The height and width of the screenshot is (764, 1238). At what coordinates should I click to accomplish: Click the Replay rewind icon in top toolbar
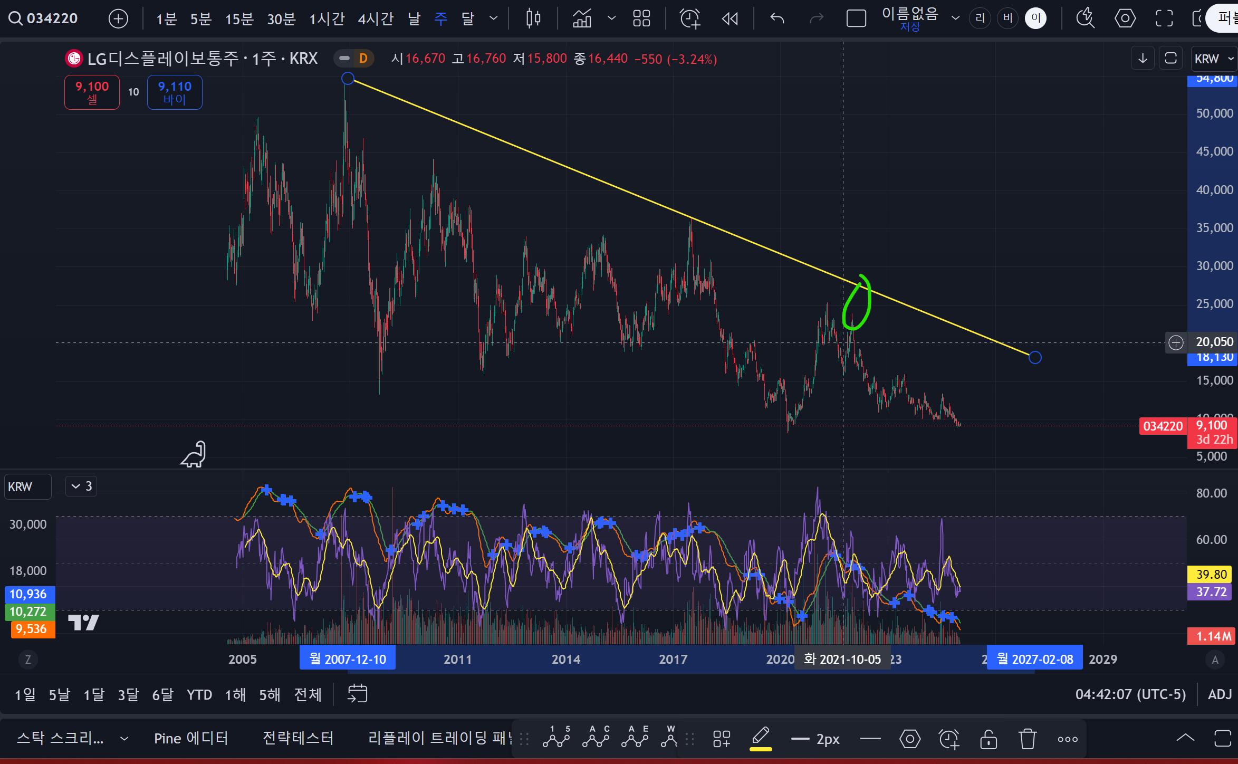point(730,19)
